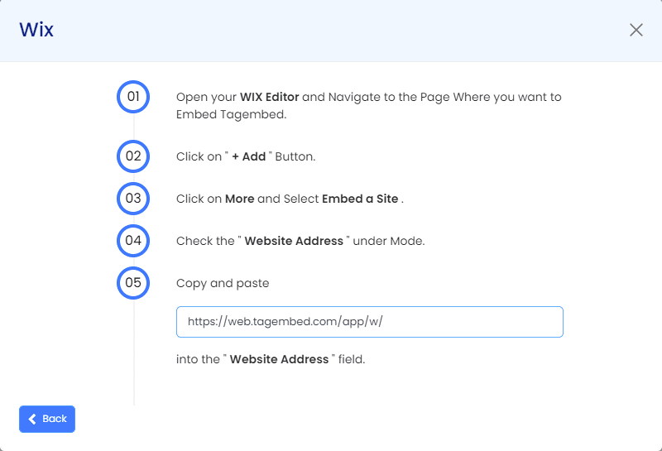Click step number 03 circle
This screenshot has width=662, height=451.
(x=133, y=199)
